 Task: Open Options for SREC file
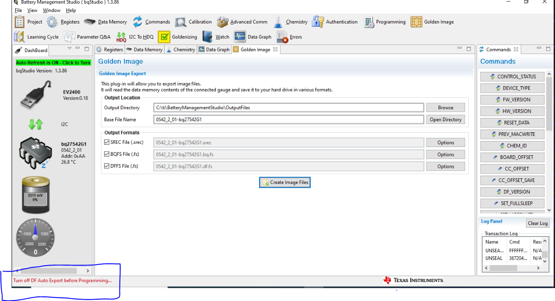coord(445,142)
